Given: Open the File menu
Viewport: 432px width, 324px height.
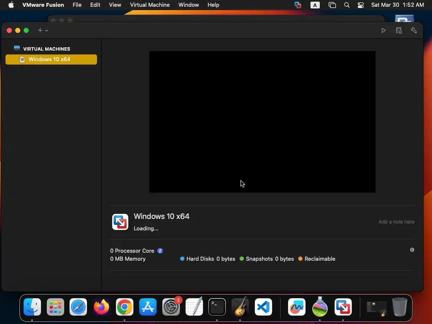Looking at the screenshot, I should (x=77, y=5).
